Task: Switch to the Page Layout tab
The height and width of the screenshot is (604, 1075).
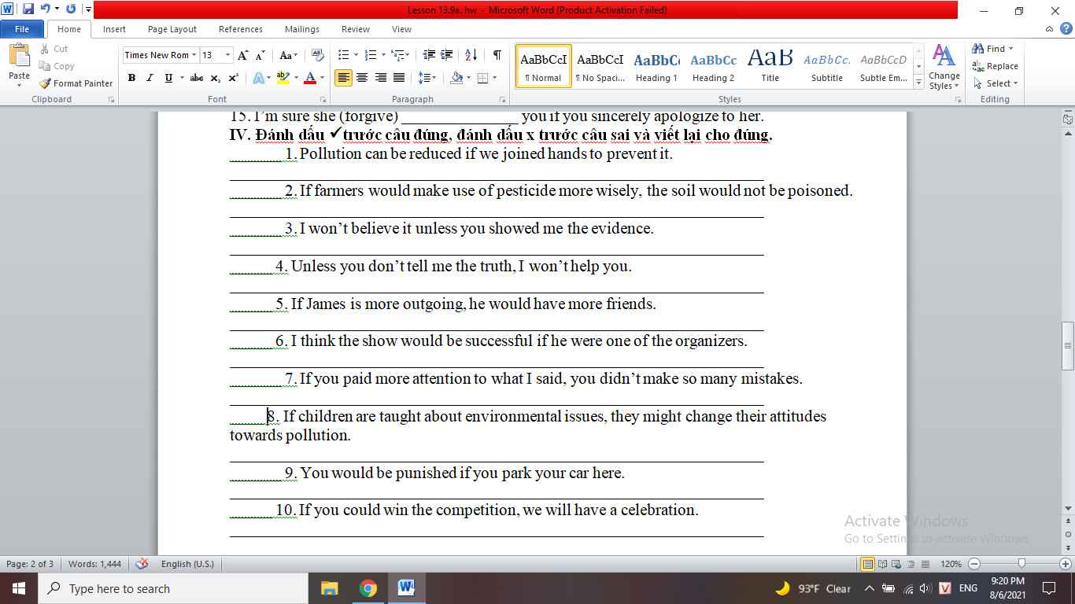Action: (x=172, y=29)
